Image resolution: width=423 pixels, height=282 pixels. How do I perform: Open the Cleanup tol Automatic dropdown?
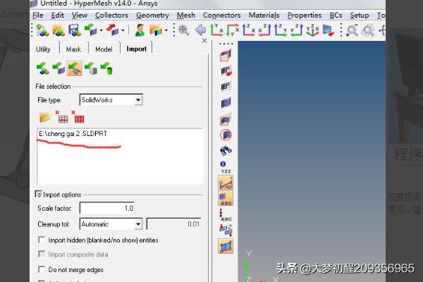(x=138, y=224)
